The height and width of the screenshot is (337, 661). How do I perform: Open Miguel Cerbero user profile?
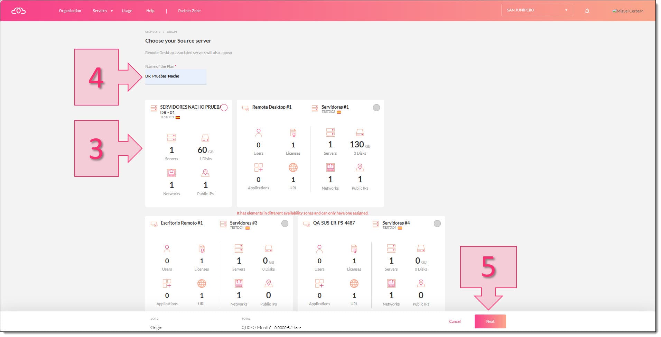(x=628, y=11)
